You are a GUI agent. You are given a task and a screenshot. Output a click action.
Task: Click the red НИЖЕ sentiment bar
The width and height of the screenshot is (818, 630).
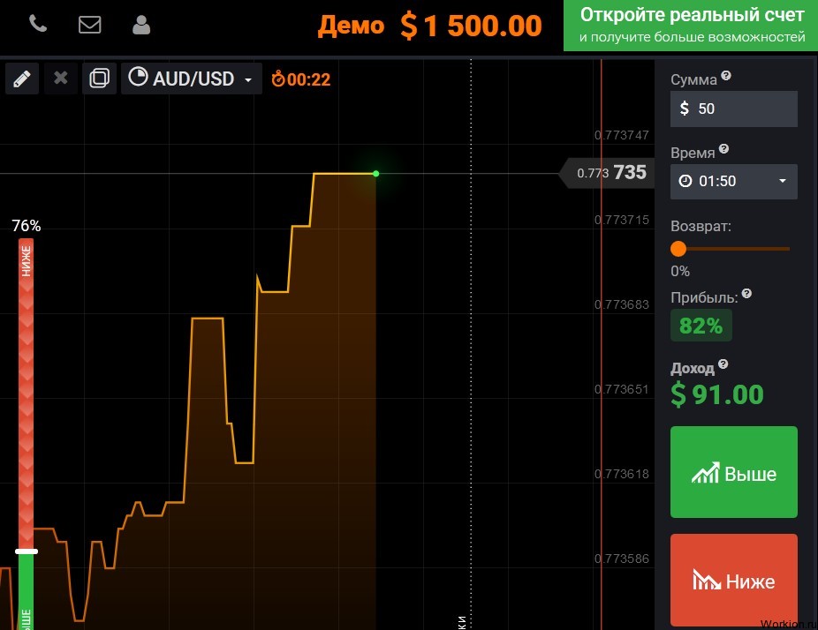(27, 394)
